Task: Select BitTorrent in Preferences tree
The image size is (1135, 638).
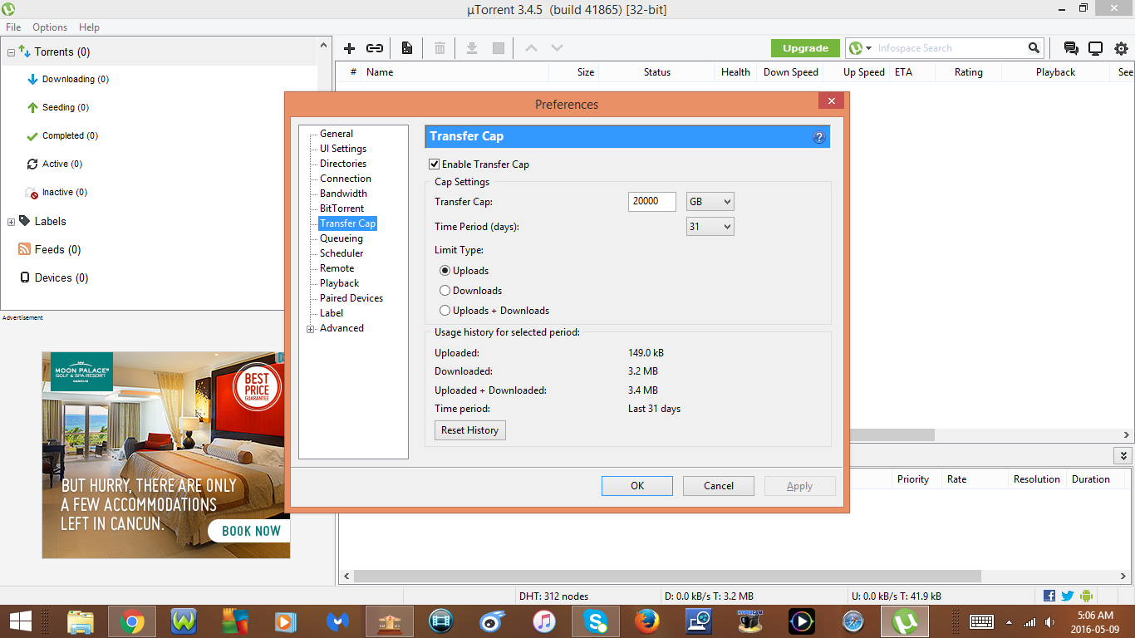Action: (341, 209)
